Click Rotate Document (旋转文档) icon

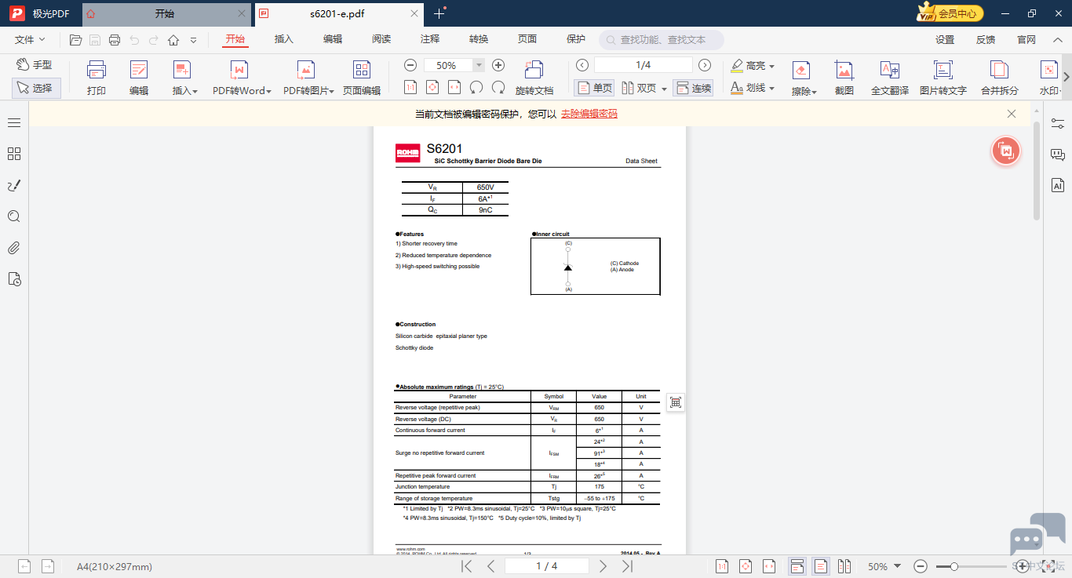tap(534, 78)
